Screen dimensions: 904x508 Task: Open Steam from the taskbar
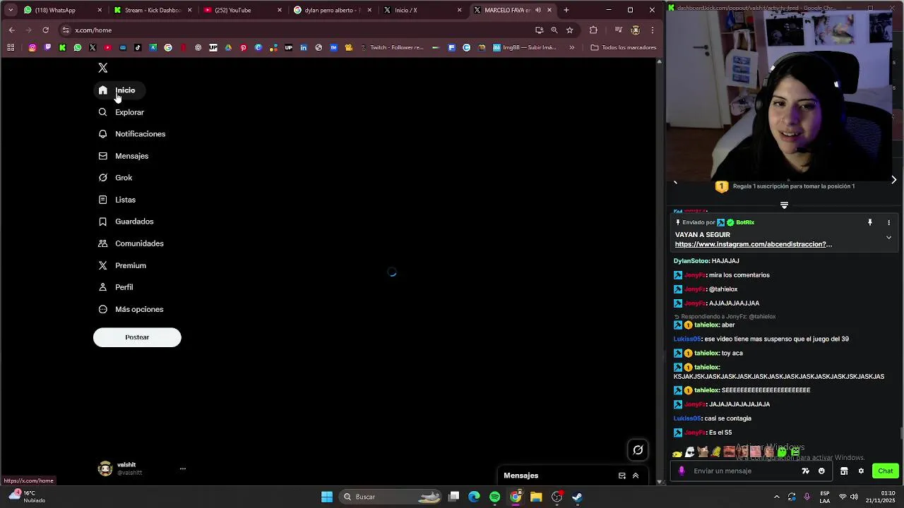click(577, 497)
